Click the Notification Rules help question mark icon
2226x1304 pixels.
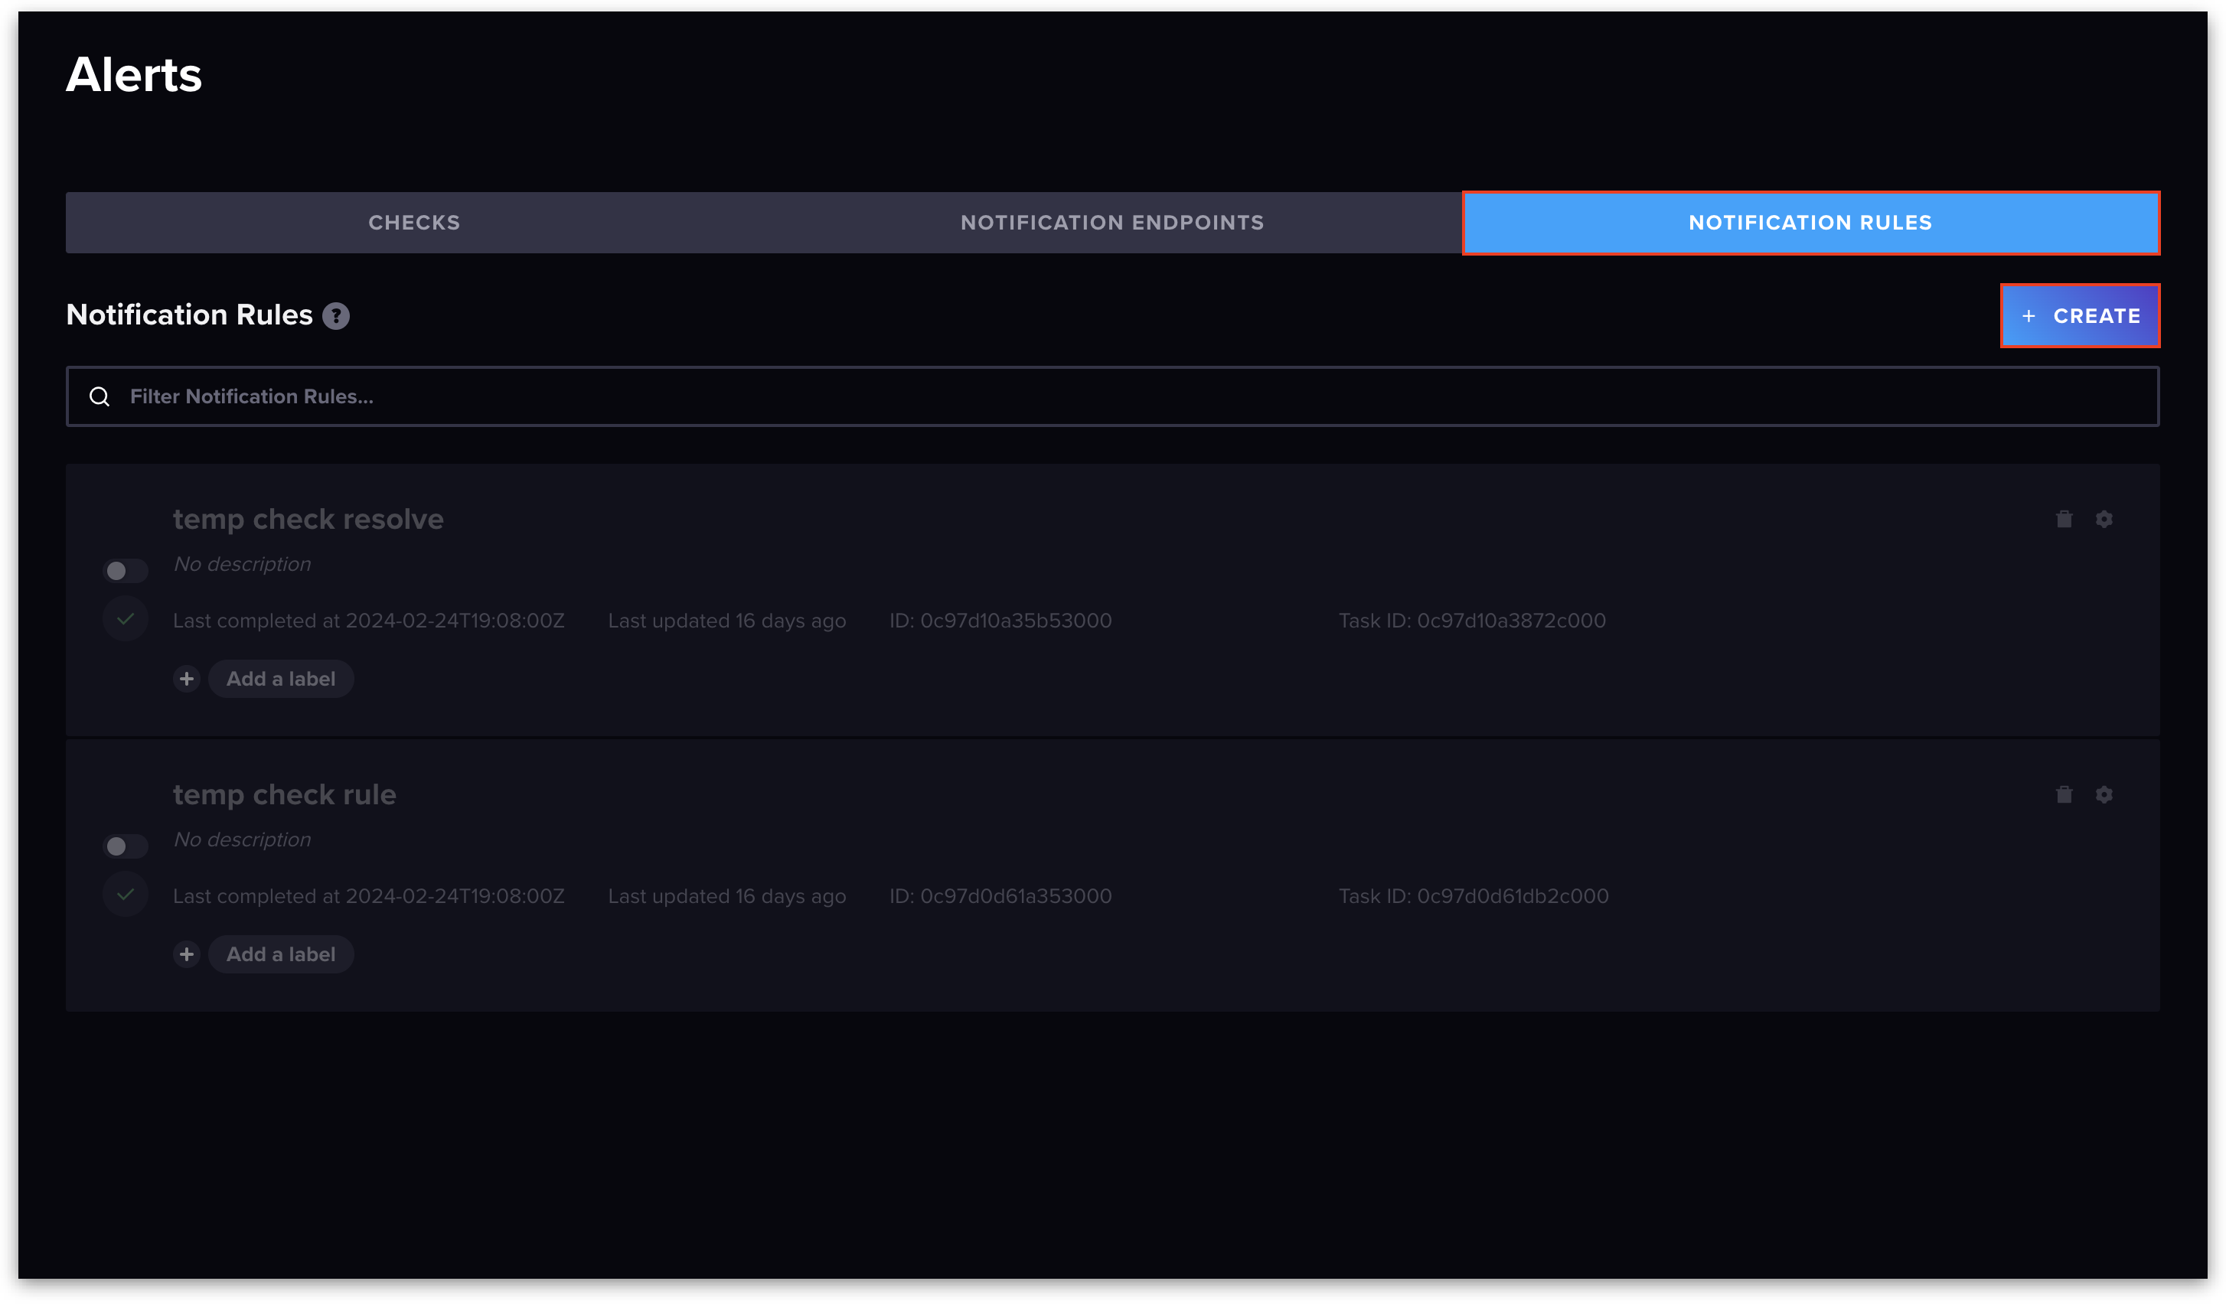336,316
